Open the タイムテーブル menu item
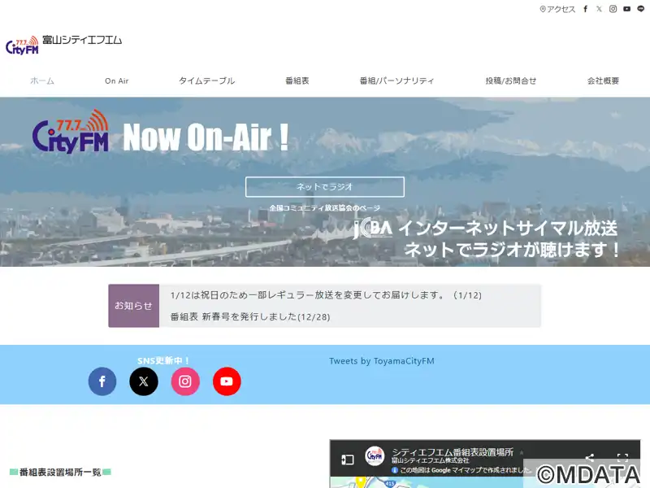The image size is (650, 488). coord(206,81)
